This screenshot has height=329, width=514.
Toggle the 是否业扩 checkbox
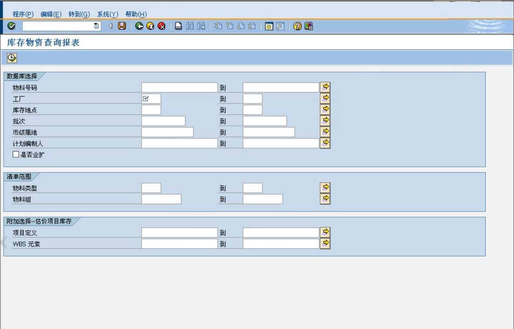[16, 154]
